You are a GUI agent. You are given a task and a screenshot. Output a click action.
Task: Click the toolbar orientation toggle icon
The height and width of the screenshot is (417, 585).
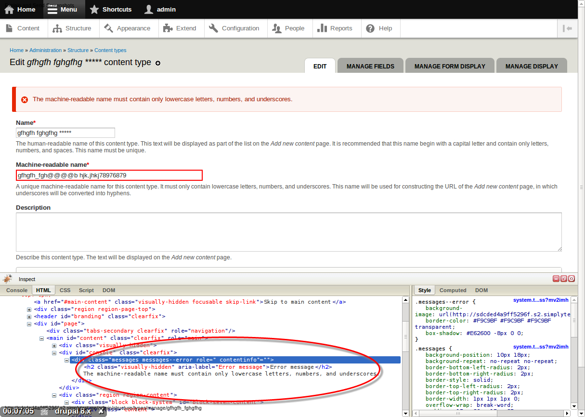pos(567,28)
